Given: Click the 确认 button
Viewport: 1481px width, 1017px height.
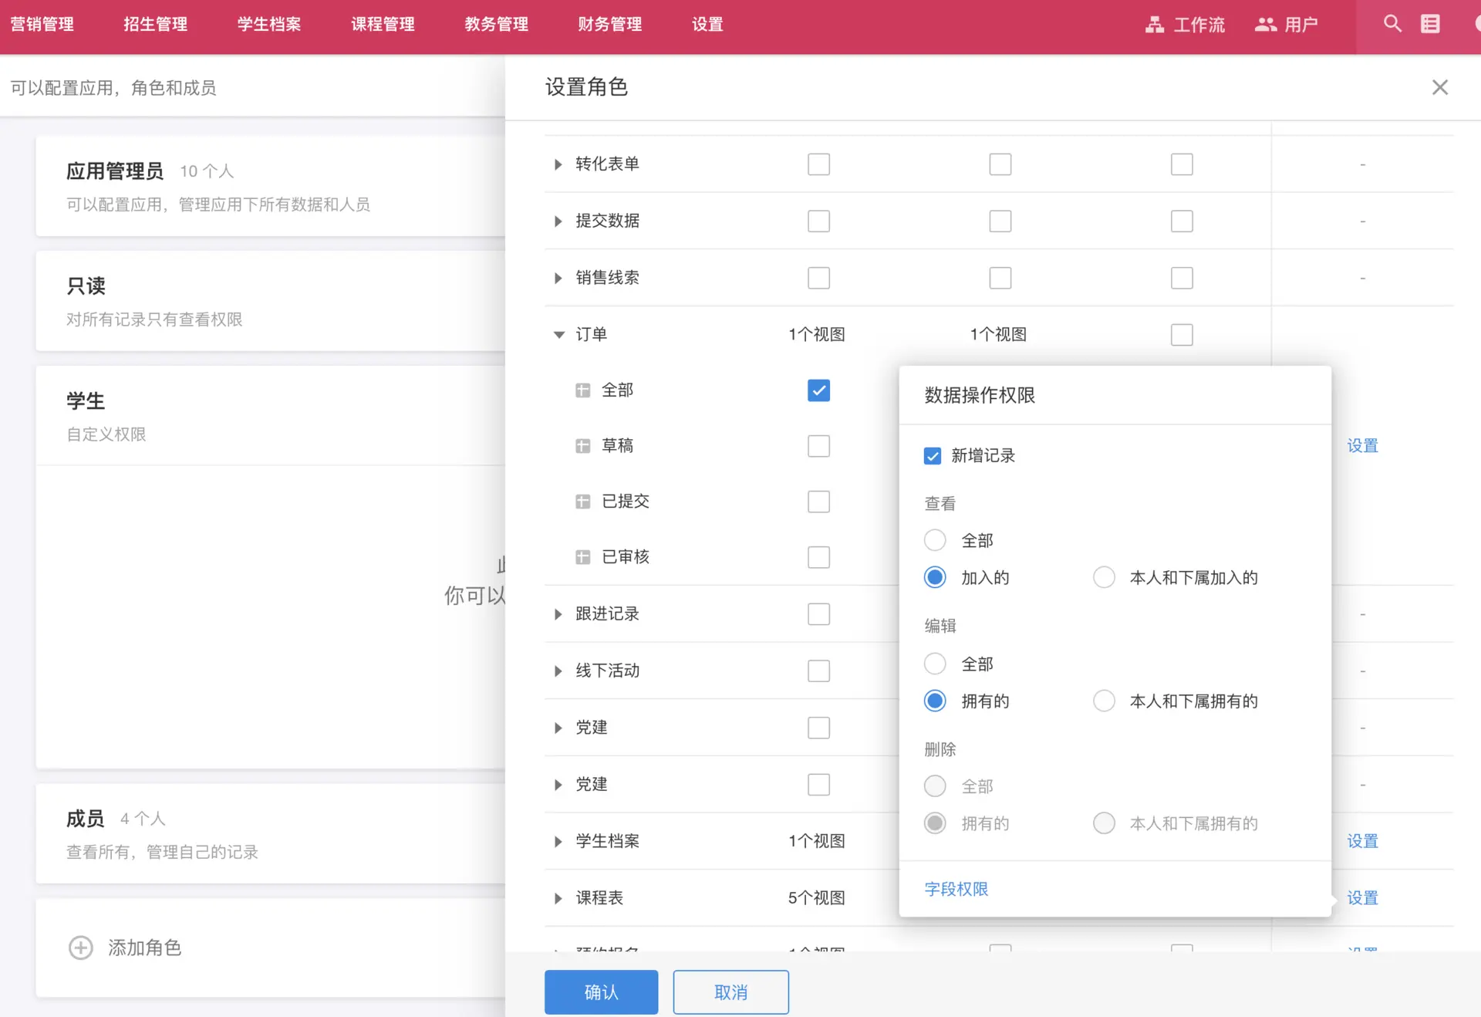Looking at the screenshot, I should [601, 992].
